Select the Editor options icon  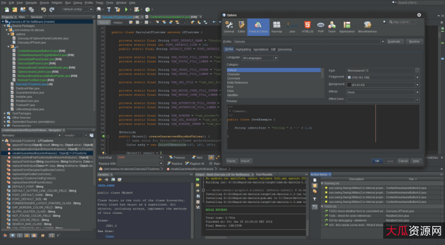pyautogui.click(x=242, y=26)
